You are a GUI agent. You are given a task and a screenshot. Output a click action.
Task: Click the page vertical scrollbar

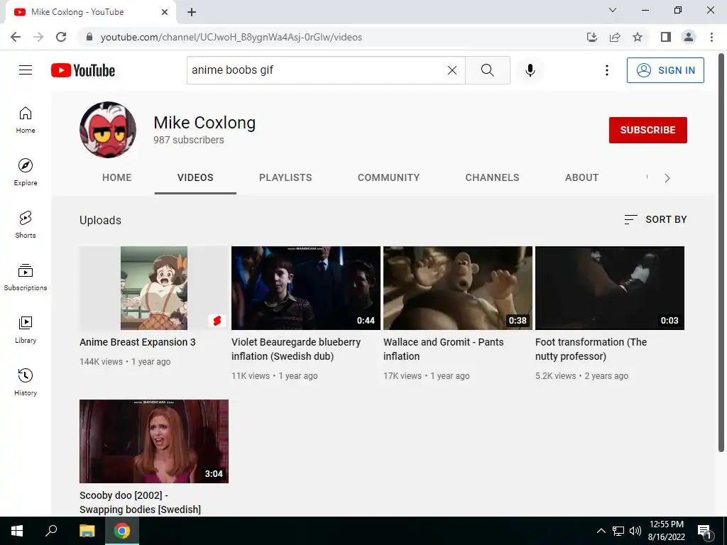(x=721, y=252)
